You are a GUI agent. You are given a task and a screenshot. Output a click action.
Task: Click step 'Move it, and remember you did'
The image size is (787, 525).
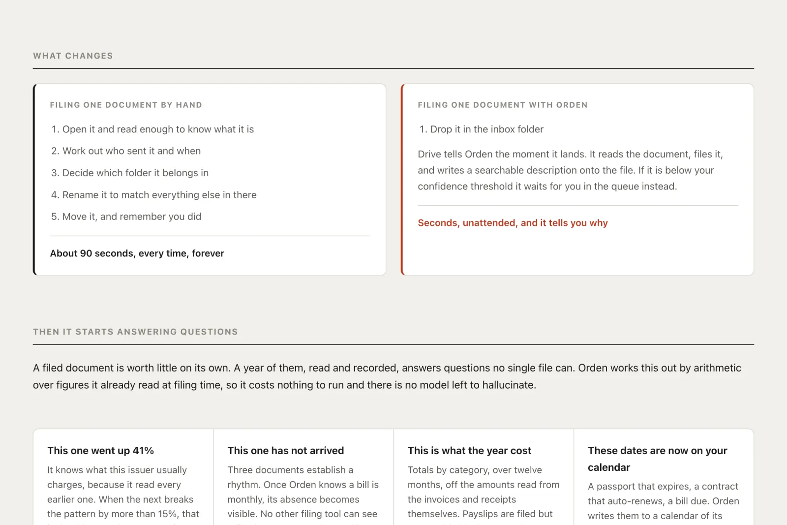pos(132,216)
